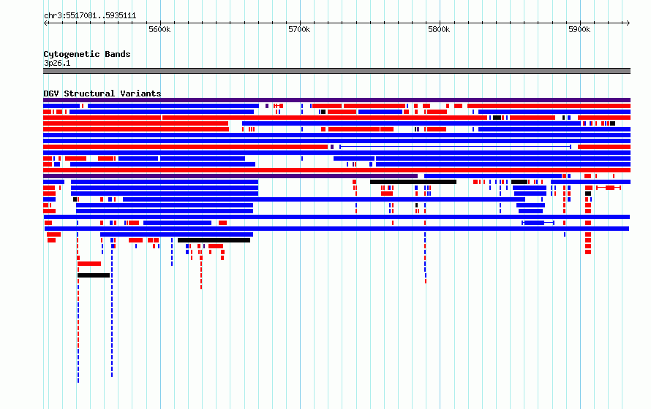Select the 5900k ruler label

pyautogui.click(x=579, y=29)
